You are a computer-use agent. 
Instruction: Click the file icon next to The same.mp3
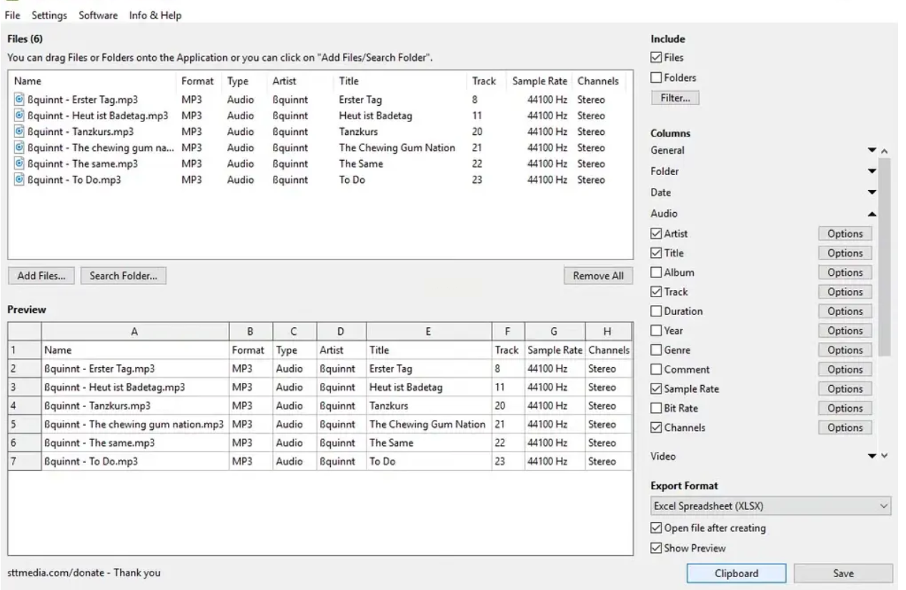tap(19, 164)
